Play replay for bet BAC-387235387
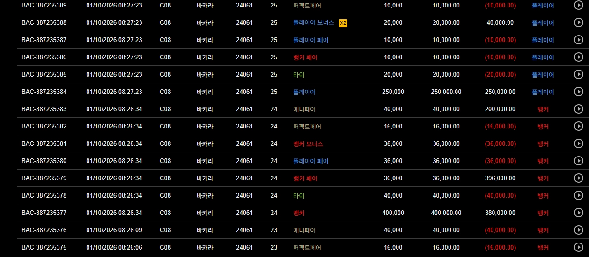The width and height of the screenshot is (589, 257). click(x=579, y=40)
